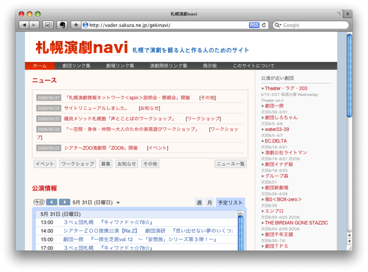This screenshot has height=272, width=368.
Task: Click the web clip scissors toolbar icon
Action: pos(48,25)
